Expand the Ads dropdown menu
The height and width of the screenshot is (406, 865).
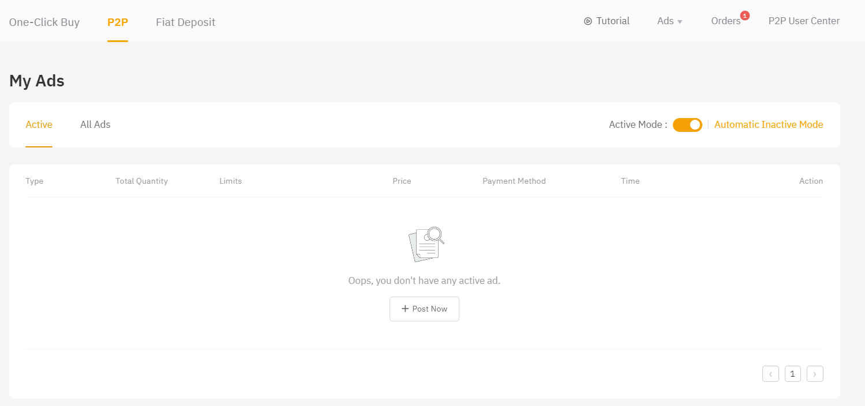pos(669,21)
